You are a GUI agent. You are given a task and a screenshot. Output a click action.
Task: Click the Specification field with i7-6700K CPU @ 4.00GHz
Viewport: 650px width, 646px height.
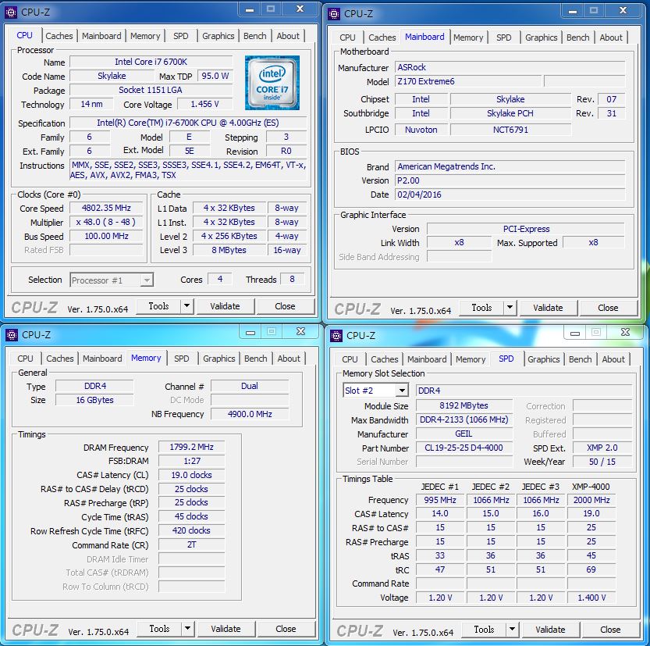(x=188, y=123)
